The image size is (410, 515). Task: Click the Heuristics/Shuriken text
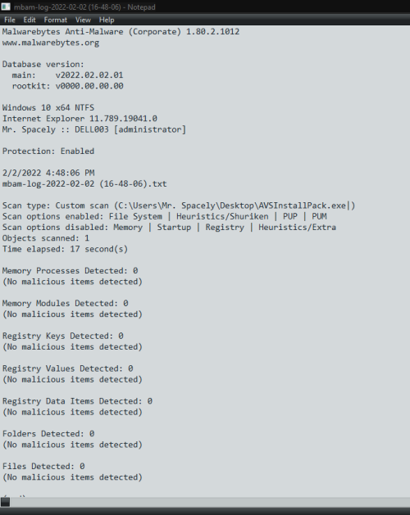coord(222,216)
